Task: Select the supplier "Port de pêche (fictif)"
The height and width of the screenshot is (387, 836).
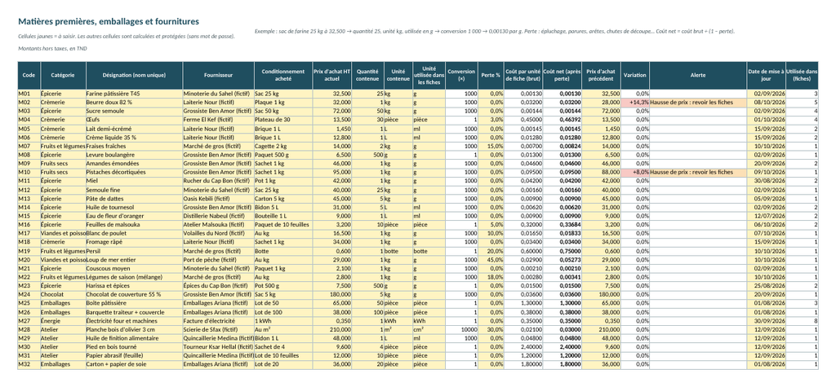Action: (218, 260)
